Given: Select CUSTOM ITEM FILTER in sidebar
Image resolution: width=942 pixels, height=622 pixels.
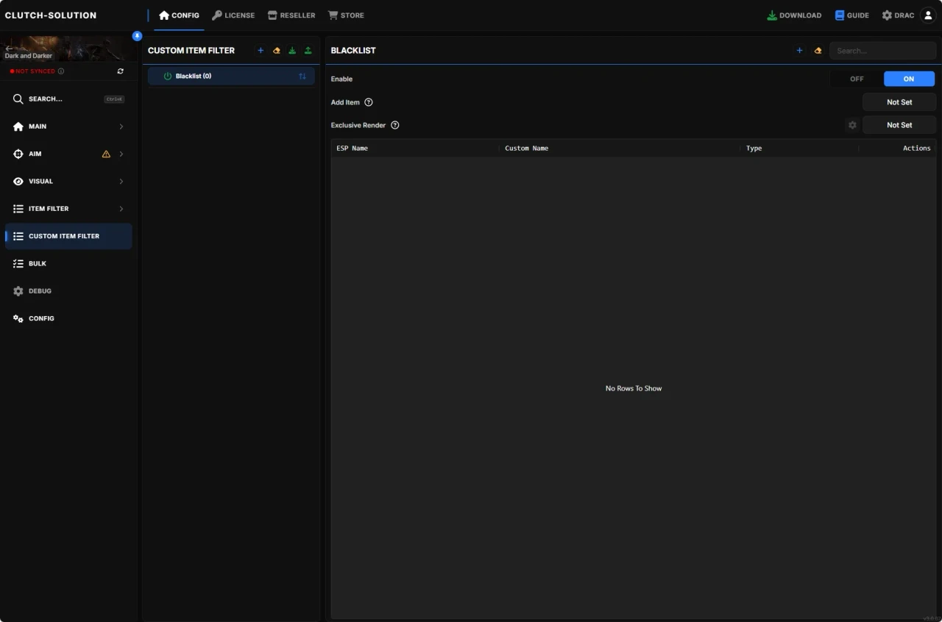Looking at the screenshot, I should tap(68, 236).
